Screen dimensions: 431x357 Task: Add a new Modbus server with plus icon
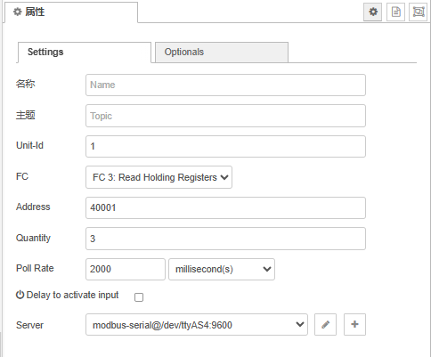pyautogui.click(x=354, y=324)
